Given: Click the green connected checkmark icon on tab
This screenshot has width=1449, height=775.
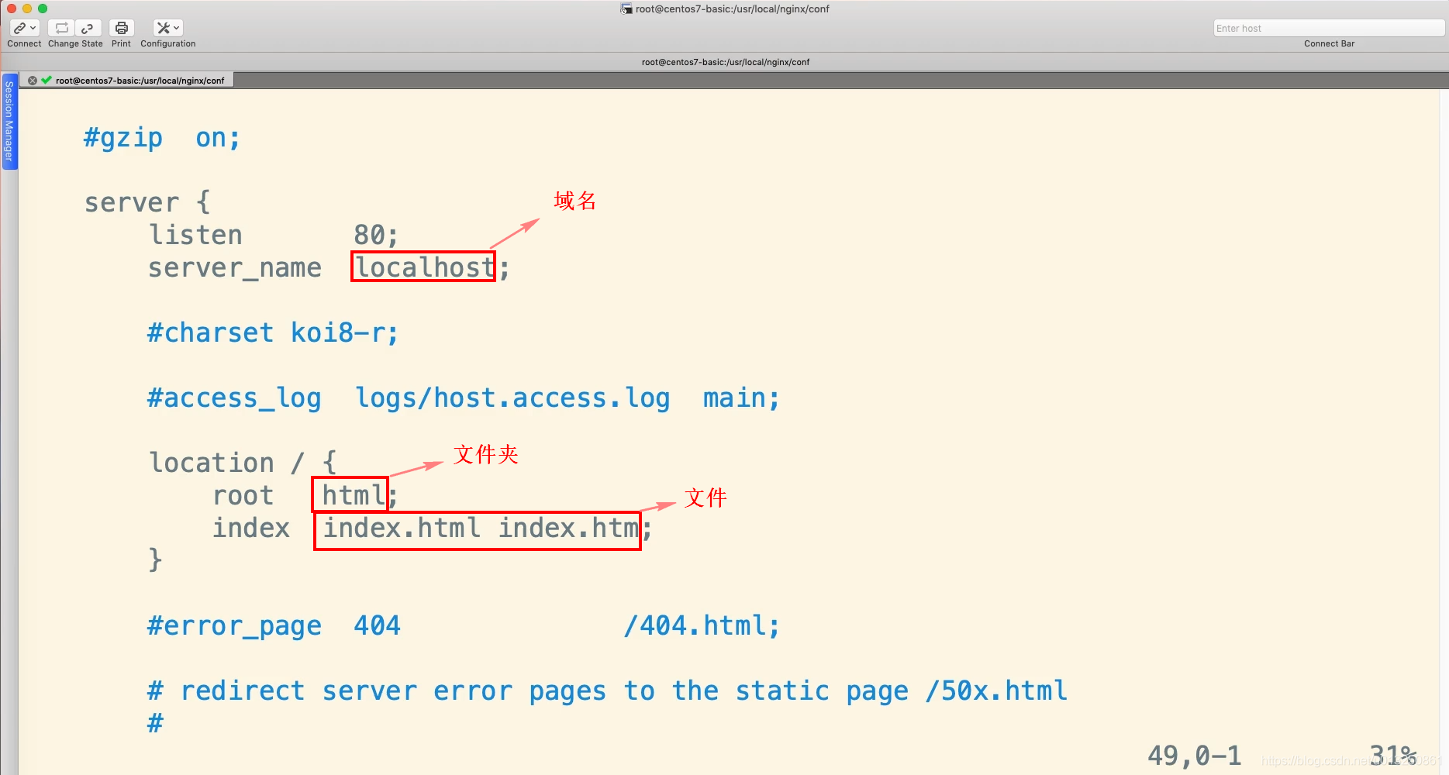Looking at the screenshot, I should (47, 80).
